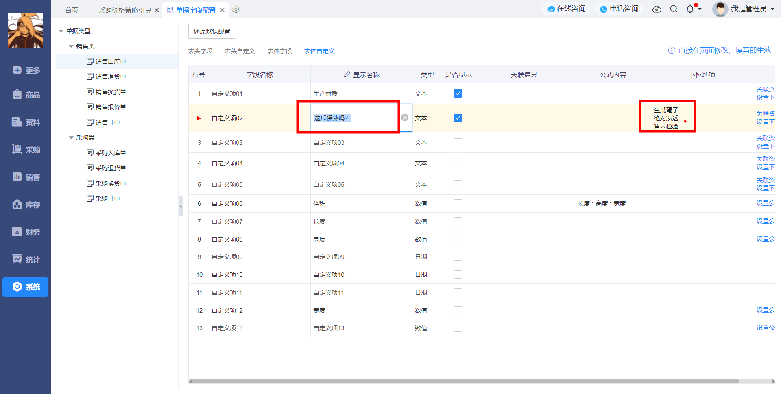The width and height of the screenshot is (781, 394).
Task: Open the 统计 sidebar module
Action: [26, 259]
